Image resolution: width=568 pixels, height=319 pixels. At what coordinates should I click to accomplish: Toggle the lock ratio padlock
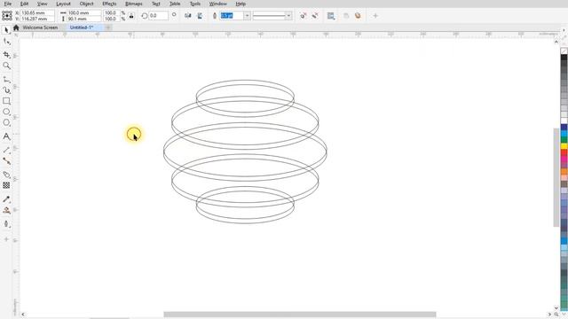131,16
